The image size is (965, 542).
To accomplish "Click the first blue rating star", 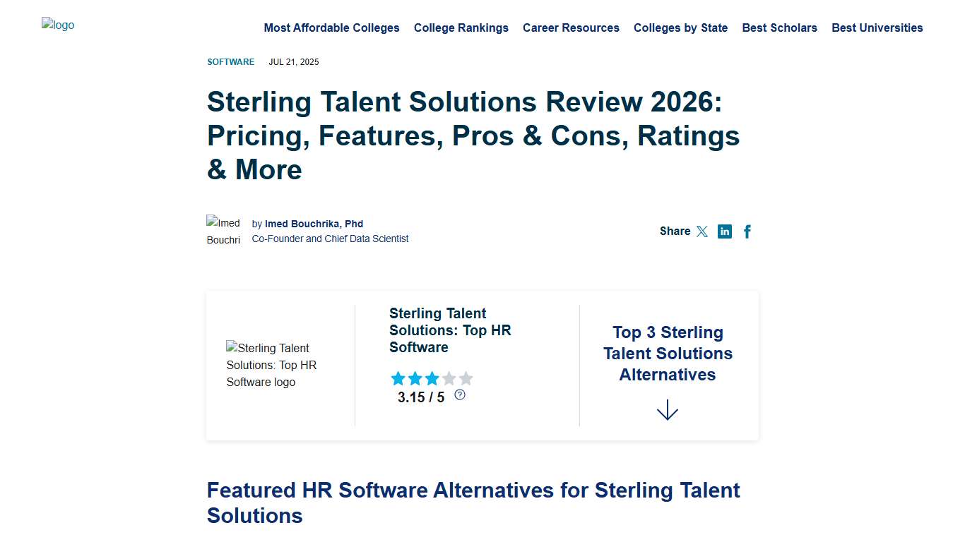I will (398, 378).
